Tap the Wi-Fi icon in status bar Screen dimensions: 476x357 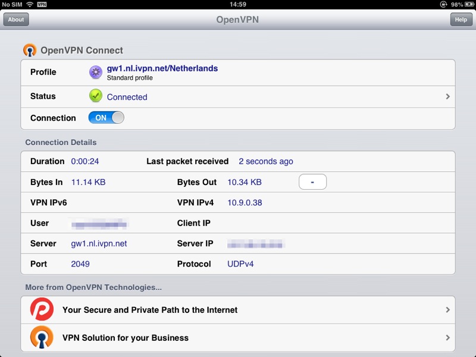(30, 4)
